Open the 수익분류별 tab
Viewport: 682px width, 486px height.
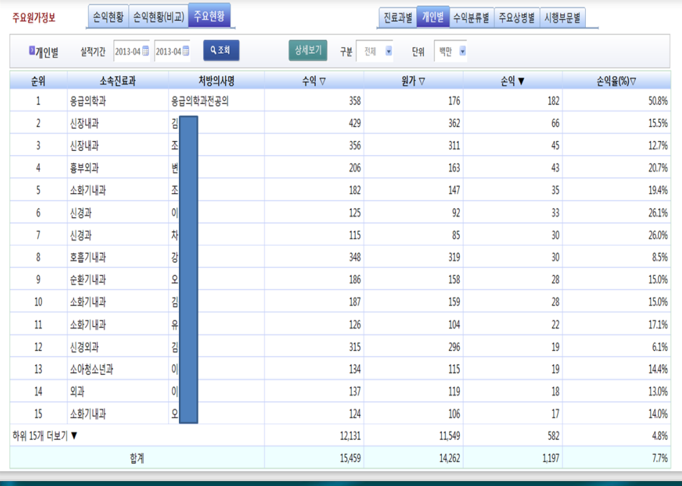(x=472, y=18)
